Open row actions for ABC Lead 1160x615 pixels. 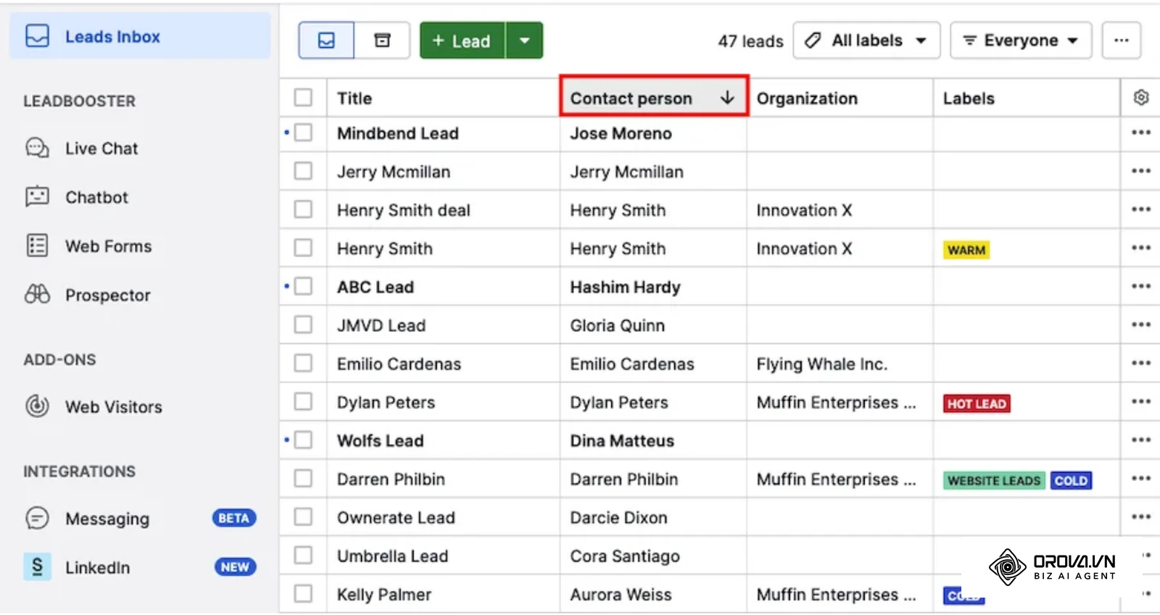1141,286
